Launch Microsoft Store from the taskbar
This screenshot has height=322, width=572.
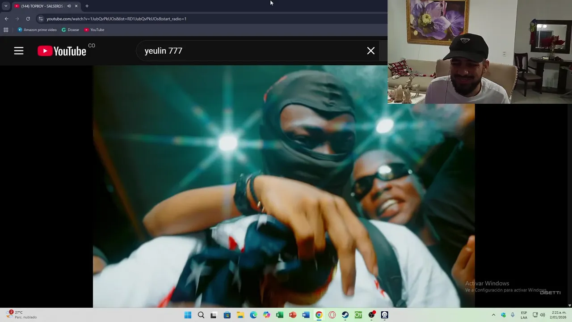tap(227, 315)
